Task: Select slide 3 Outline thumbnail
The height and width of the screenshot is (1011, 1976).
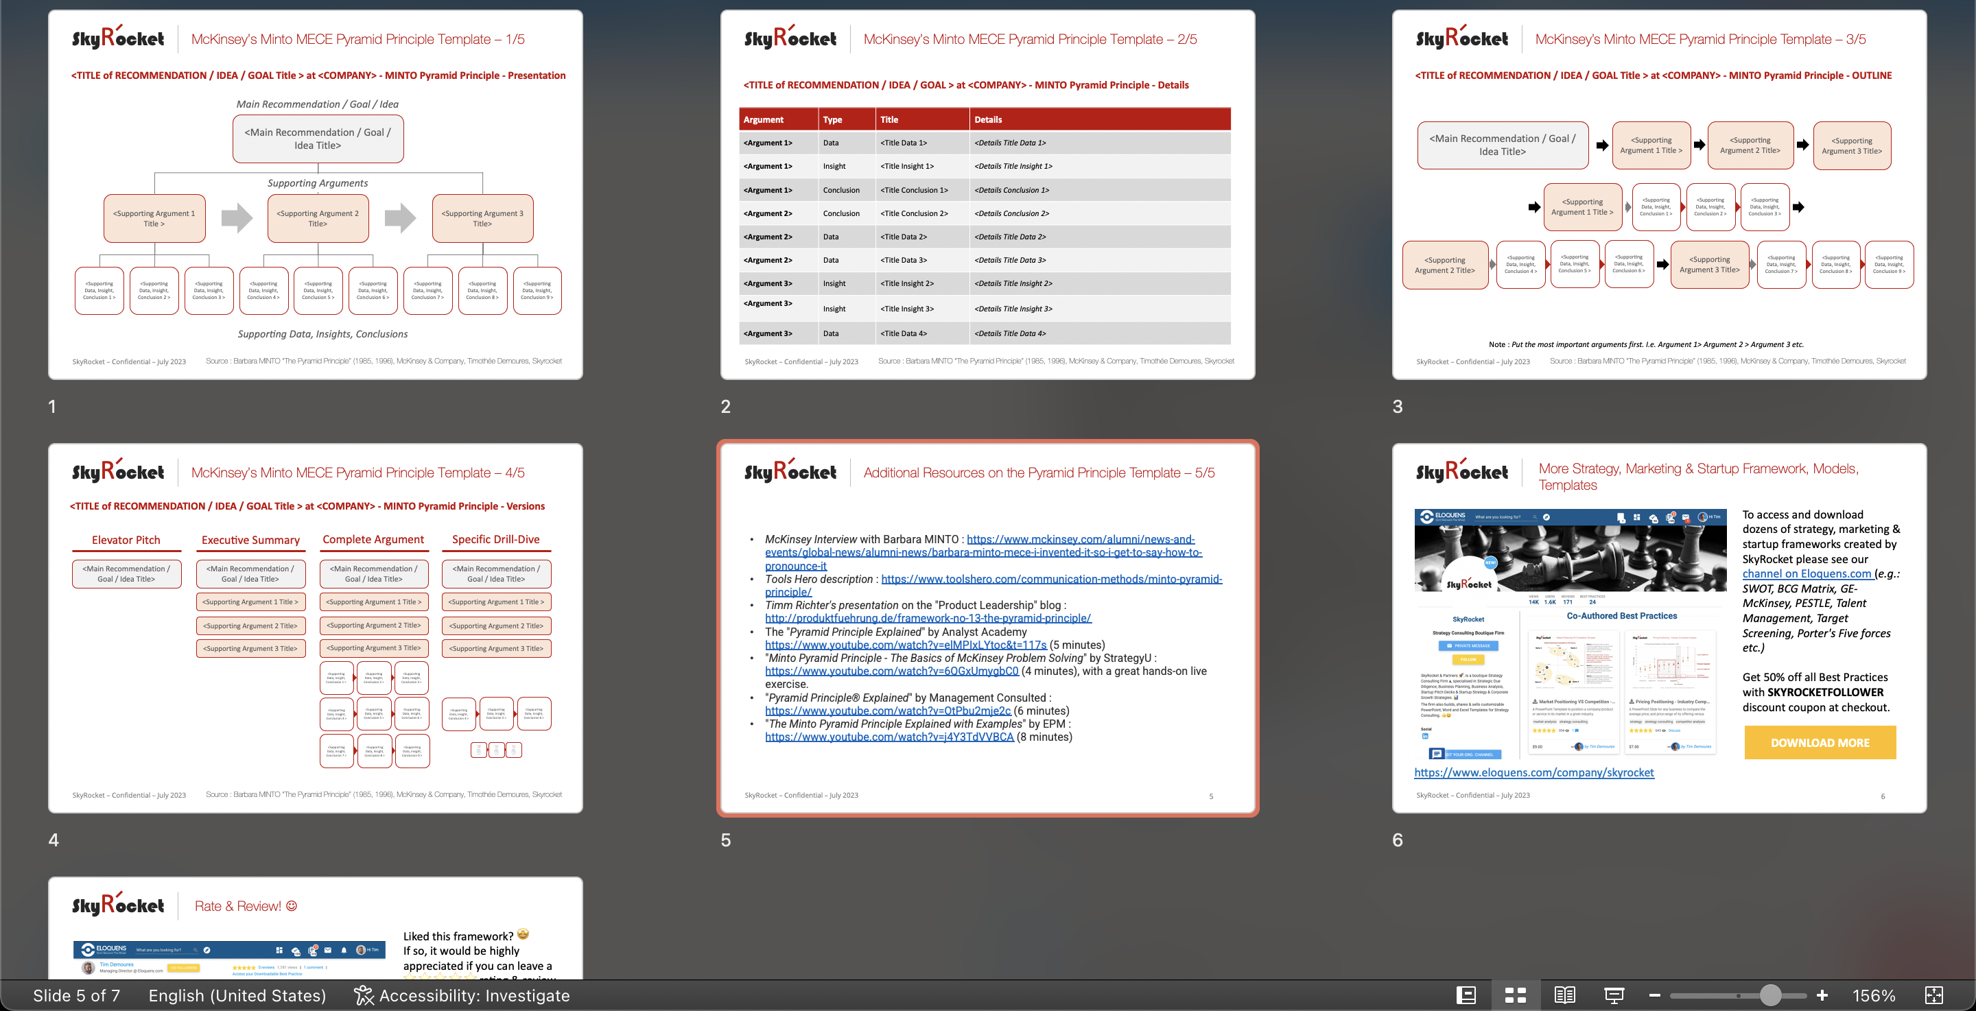Action: click(1659, 195)
